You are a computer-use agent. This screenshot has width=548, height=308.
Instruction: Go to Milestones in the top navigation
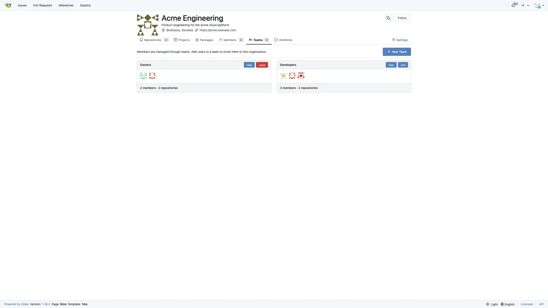pyautogui.click(x=66, y=5)
